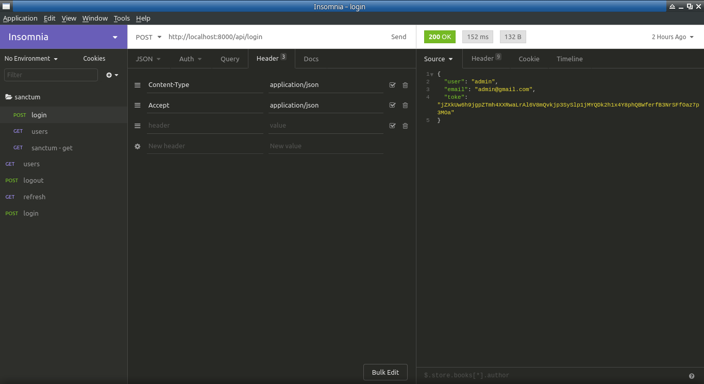Switch to the Cookie tab
704x384 pixels.
coord(529,59)
